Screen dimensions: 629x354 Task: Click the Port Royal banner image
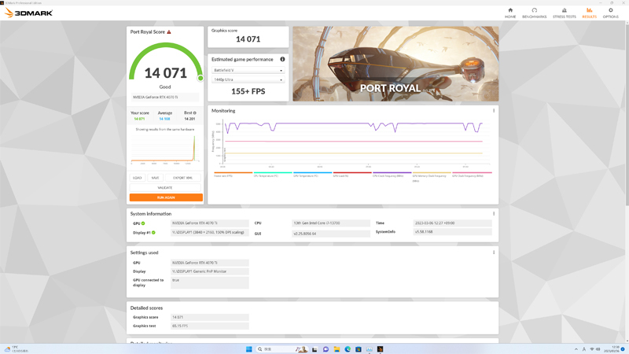[395, 64]
